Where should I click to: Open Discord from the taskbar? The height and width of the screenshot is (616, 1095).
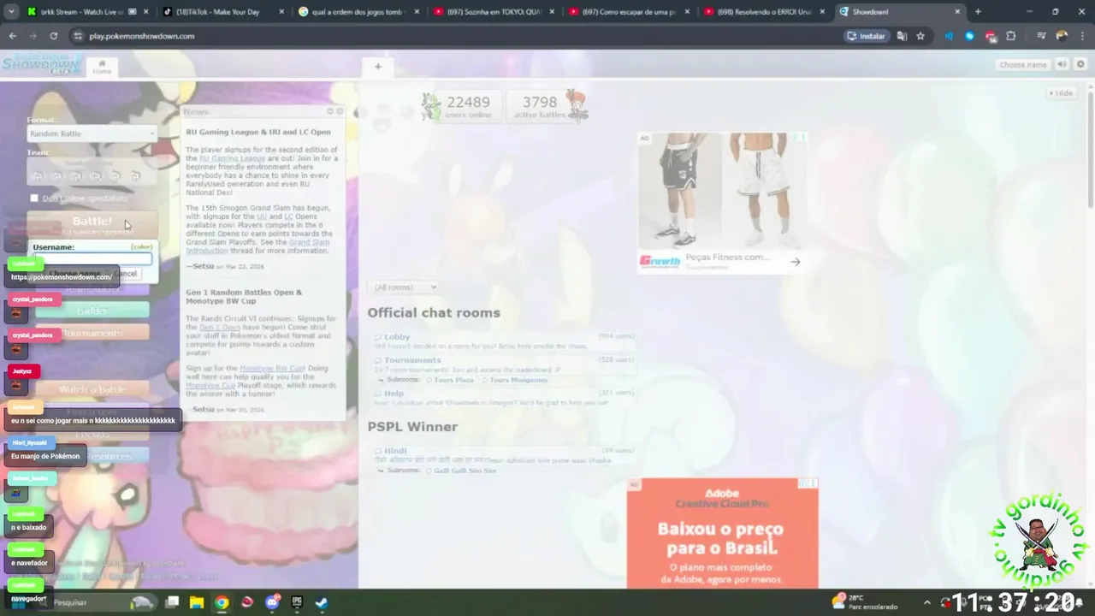pyautogui.click(x=272, y=602)
